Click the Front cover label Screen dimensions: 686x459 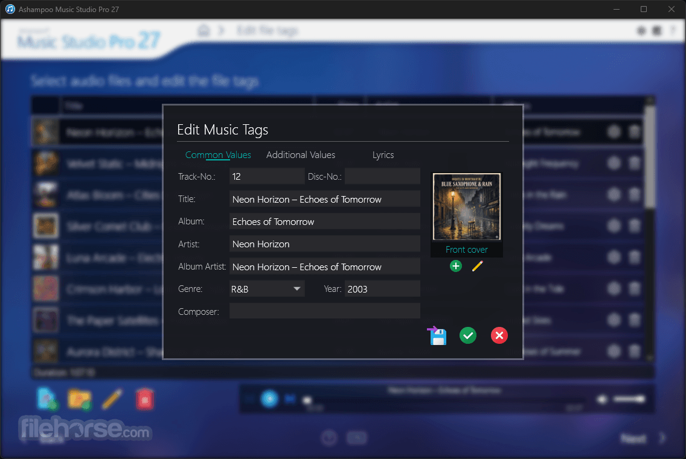[466, 250]
